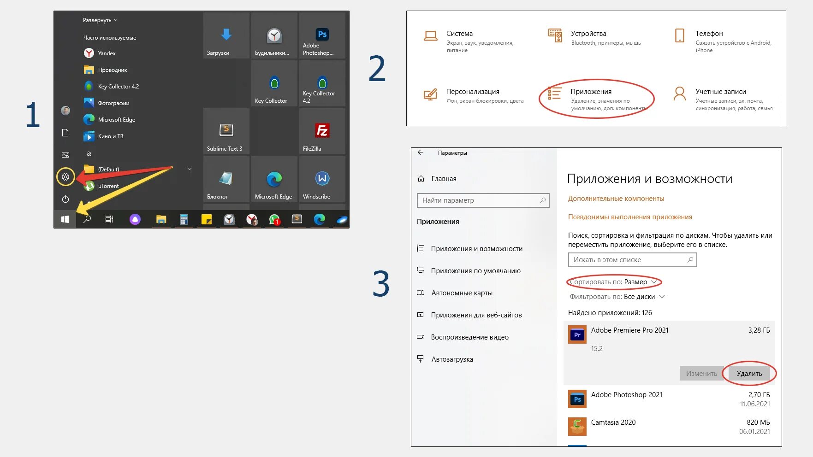Image resolution: width=813 pixels, height=457 pixels.
Task: Launch the FileZilla tile
Action: (322, 131)
